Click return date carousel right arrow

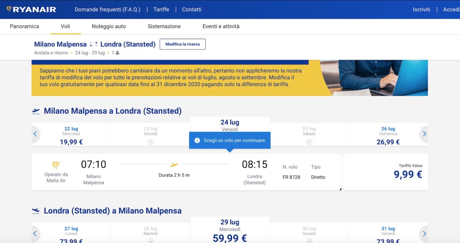click(x=424, y=234)
